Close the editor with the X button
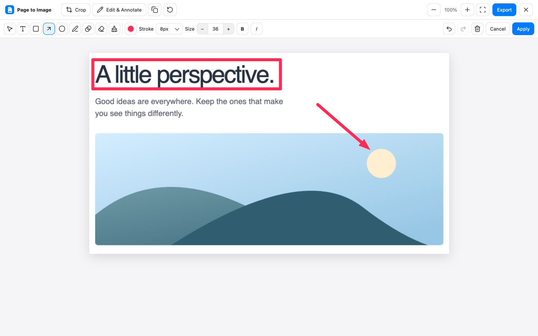538x336 pixels. click(526, 10)
